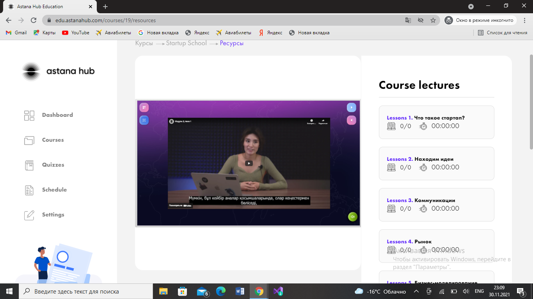Click the Share arrow icon on video
The width and height of the screenshot is (533, 299).
(x=323, y=121)
